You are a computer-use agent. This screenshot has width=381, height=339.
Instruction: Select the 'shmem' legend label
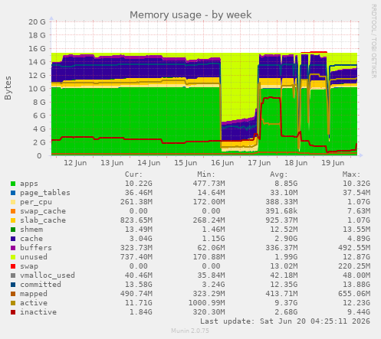click(x=31, y=230)
